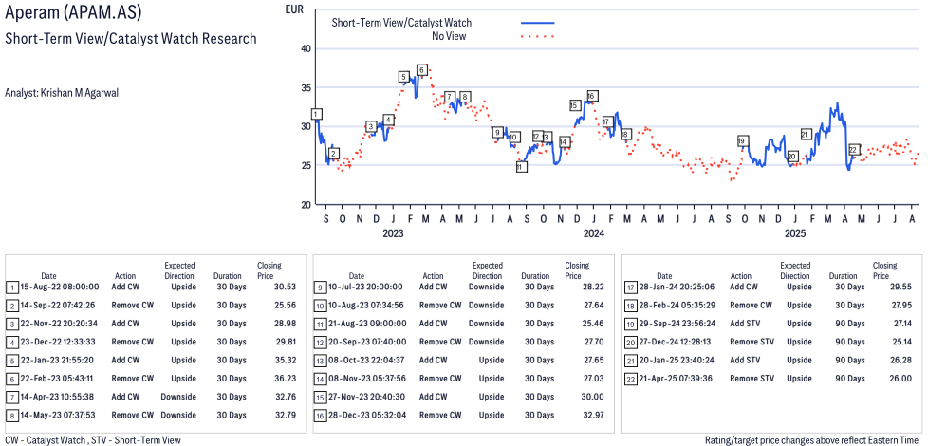This screenshot has height=446, width=928.
Task: Click Add STV in the 20-Jan-25 row
Action: coord(745,361)
